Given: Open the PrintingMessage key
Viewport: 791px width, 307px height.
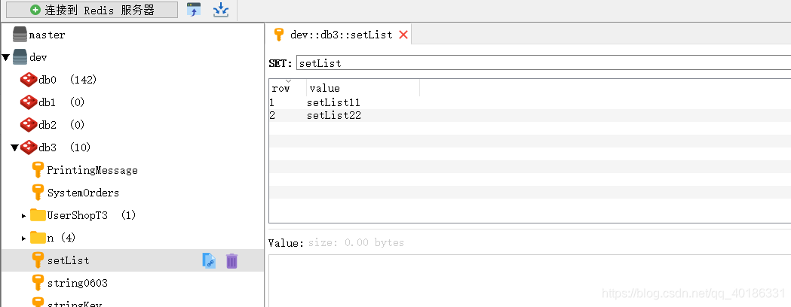Looking at the screenshot, I should point(92,170).
